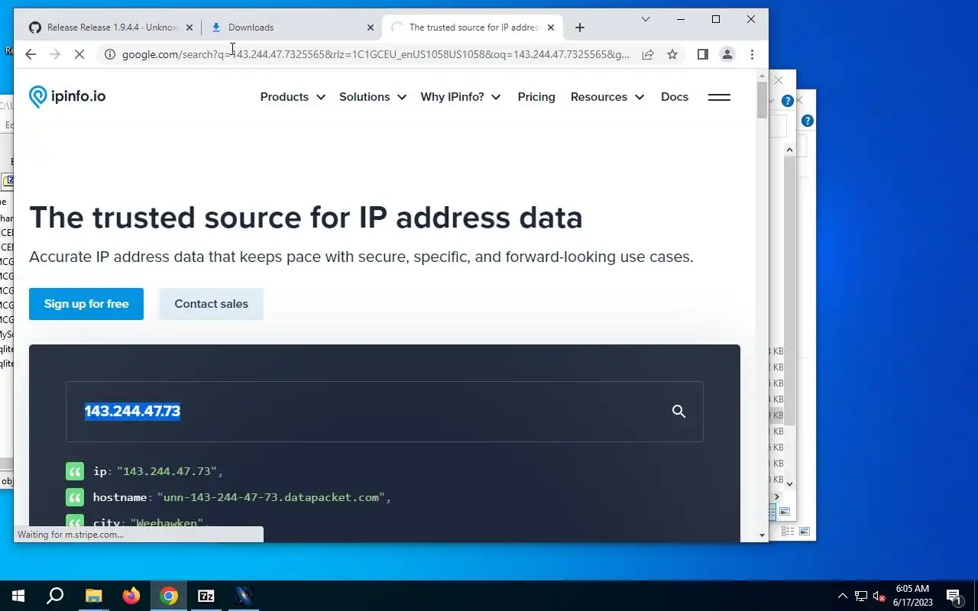Click the Chrome address bar URL

[375, 54]
